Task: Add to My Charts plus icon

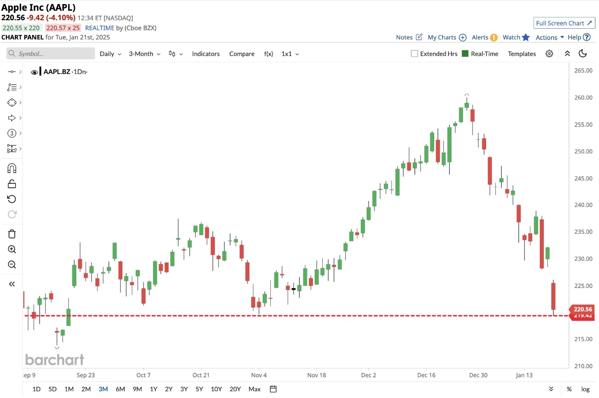Action: pyautogui.click(x=463, y=38)
